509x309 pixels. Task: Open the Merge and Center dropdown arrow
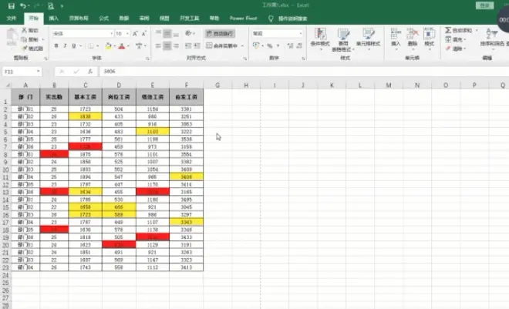coord(242,45)
